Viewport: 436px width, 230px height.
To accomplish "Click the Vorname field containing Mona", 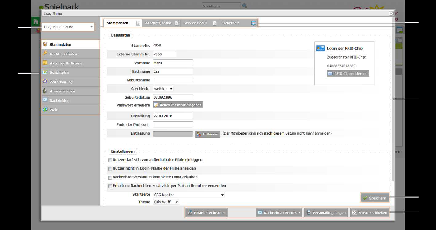I will (173, 63).
